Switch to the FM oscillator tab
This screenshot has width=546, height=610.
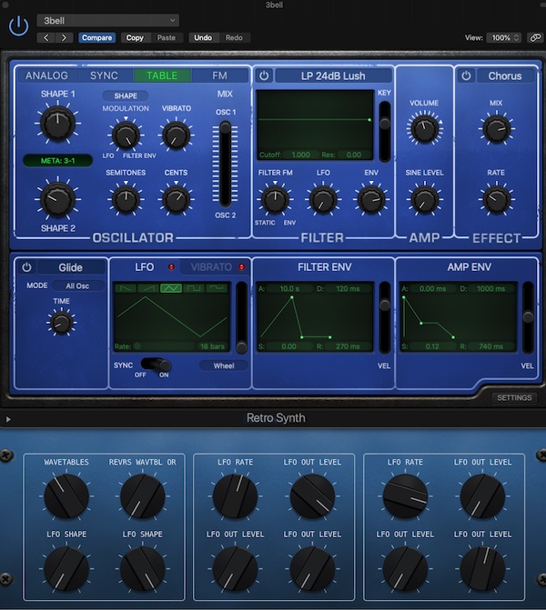tap(219, 75)
